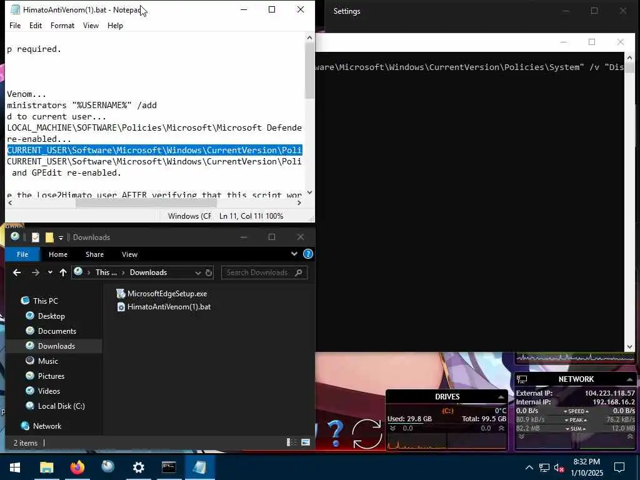Click the blue question mark desktop icon
The width and height of the screenshot is (640, 480).
pos(335,434)
